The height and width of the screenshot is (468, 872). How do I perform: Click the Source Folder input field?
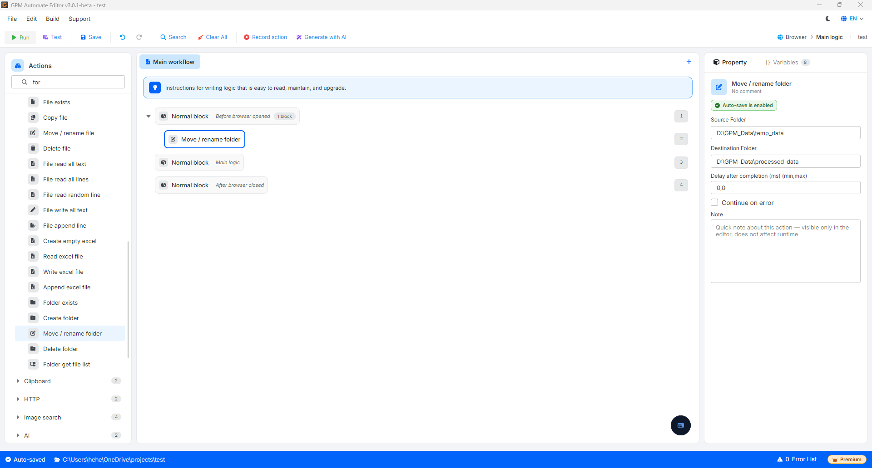[785, 133]
